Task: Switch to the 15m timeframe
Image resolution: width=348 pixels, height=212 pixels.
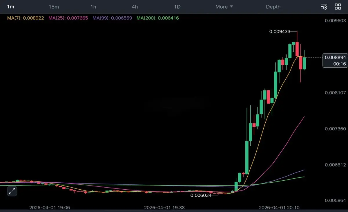Action: tap(54, 7)
